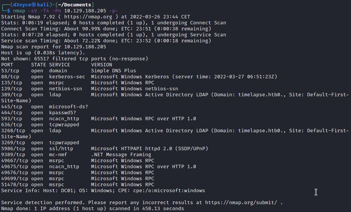
Task: Click the "Nmap done" summary line
Action: point(92,209)
